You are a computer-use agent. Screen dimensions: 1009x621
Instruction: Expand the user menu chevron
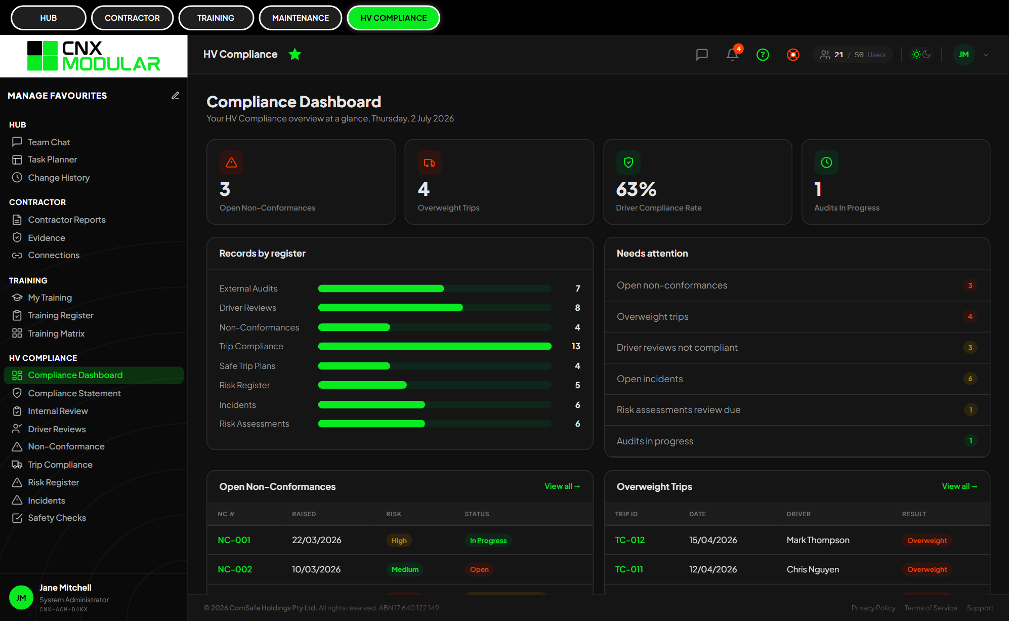pos(986,55)
